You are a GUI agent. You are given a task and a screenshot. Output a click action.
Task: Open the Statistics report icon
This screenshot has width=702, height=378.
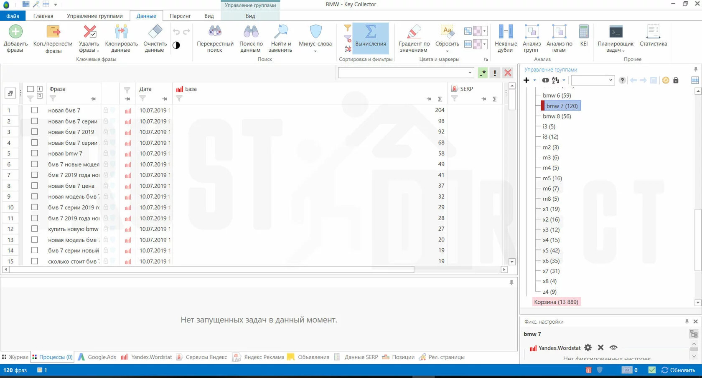click(x=653, y=32)
